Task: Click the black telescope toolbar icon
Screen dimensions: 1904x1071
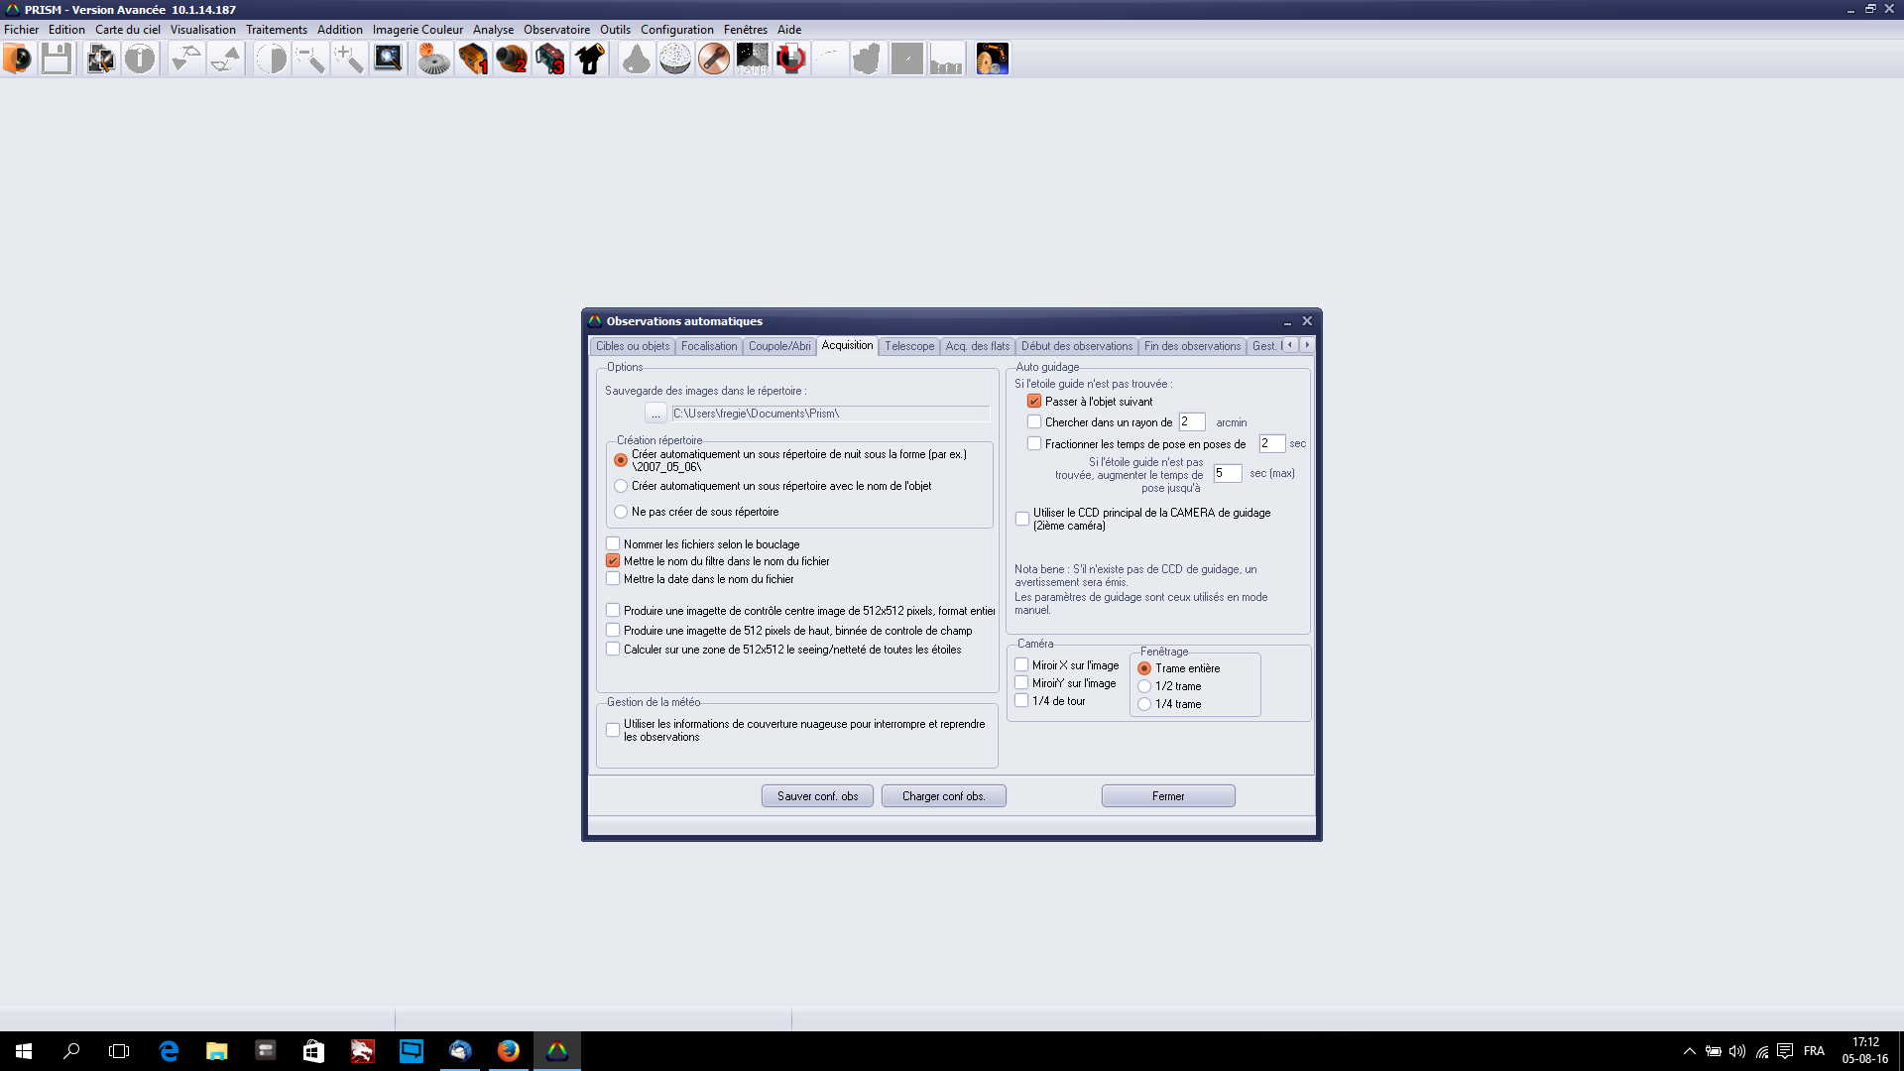Action: coord(590,59)
